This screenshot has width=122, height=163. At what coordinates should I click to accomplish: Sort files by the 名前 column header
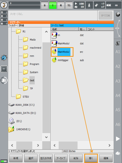pos(64,29)
